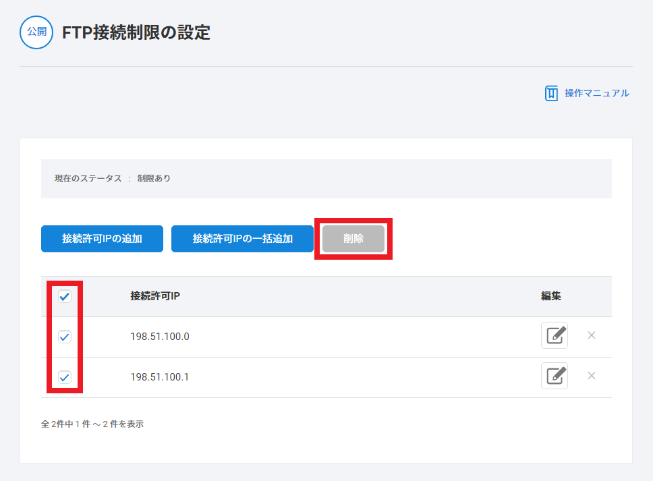Screen dimensions: 653x481
Task: Click the 編集 column header
Action: coord(550,296)
